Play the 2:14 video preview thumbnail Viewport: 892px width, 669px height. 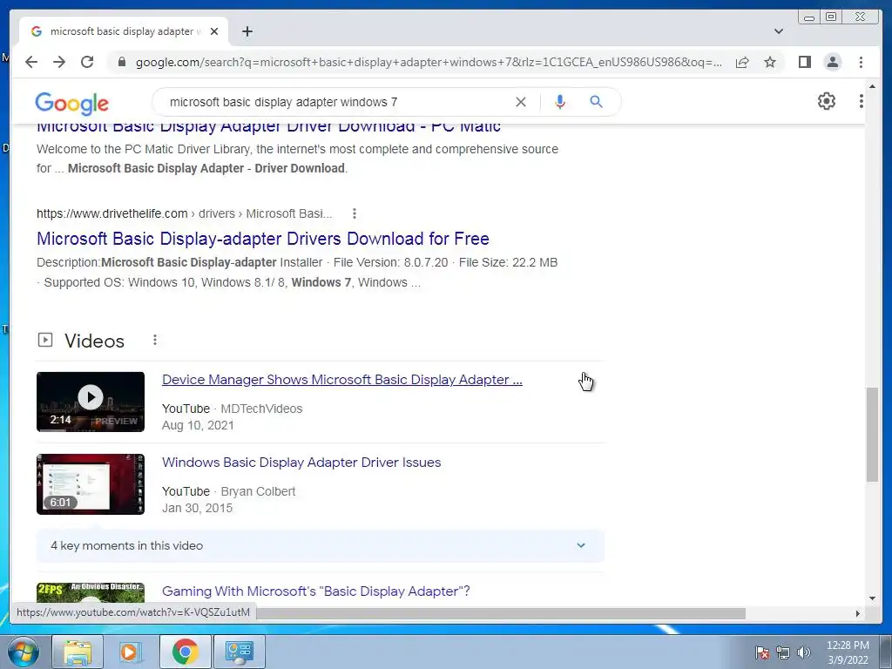pyautogui.click(x=91, y=402)
